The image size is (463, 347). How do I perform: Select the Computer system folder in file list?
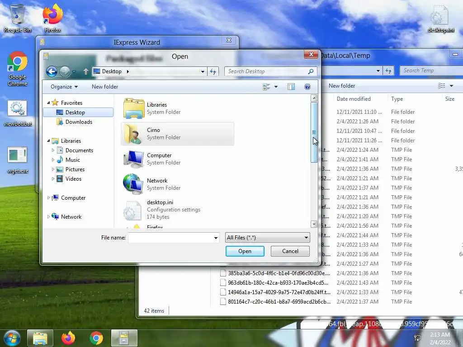[177, 159]
